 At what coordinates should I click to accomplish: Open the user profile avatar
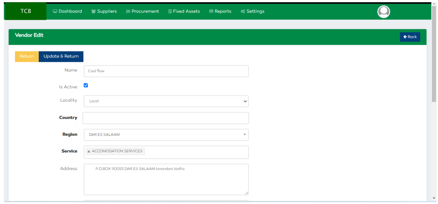[384, 12]
